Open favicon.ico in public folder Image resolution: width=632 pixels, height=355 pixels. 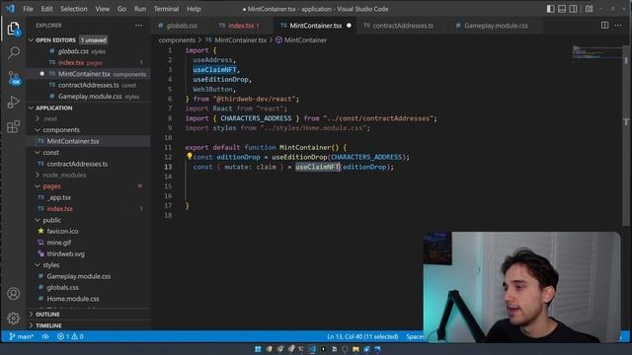click(62, 232)
